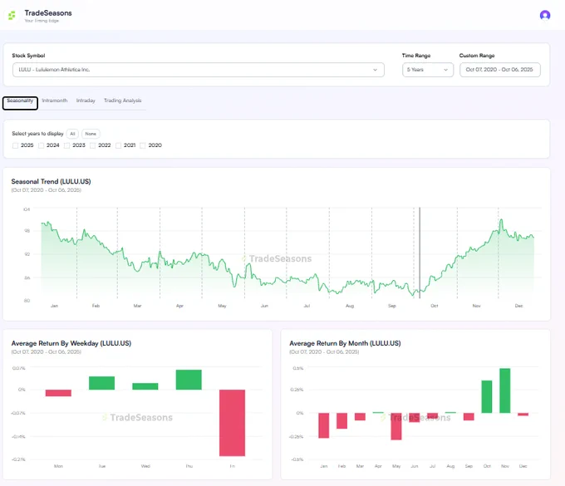The width and height of the screenshot is (565, 486).
Task: Click the "Seasonal Trend (LULU.US)" title
Action: tap(51, 182)
